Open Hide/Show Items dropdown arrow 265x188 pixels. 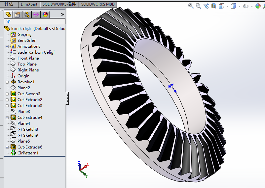[252, 6]
